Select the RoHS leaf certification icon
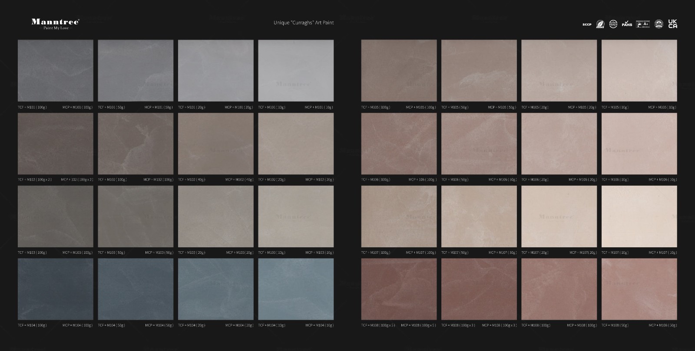Image resolution: width=695 pixels, height=351 pixels. coord(600,24)
